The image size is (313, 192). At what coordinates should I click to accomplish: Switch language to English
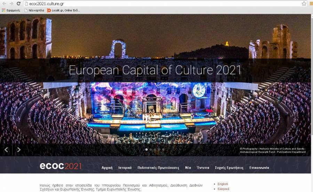[x=223, y=184]
